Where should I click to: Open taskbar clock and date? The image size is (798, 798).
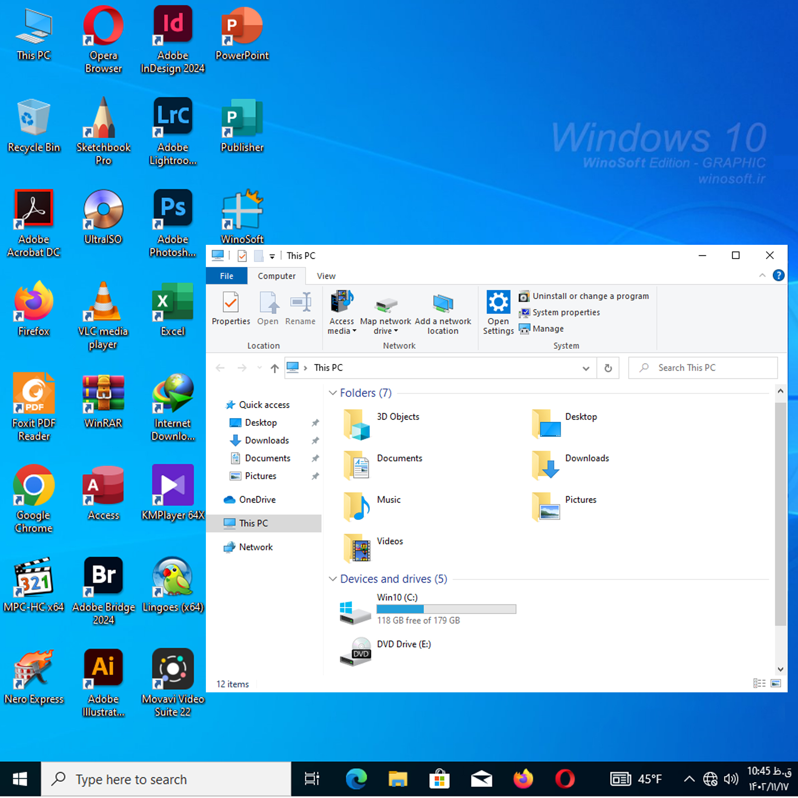point(769,779)
